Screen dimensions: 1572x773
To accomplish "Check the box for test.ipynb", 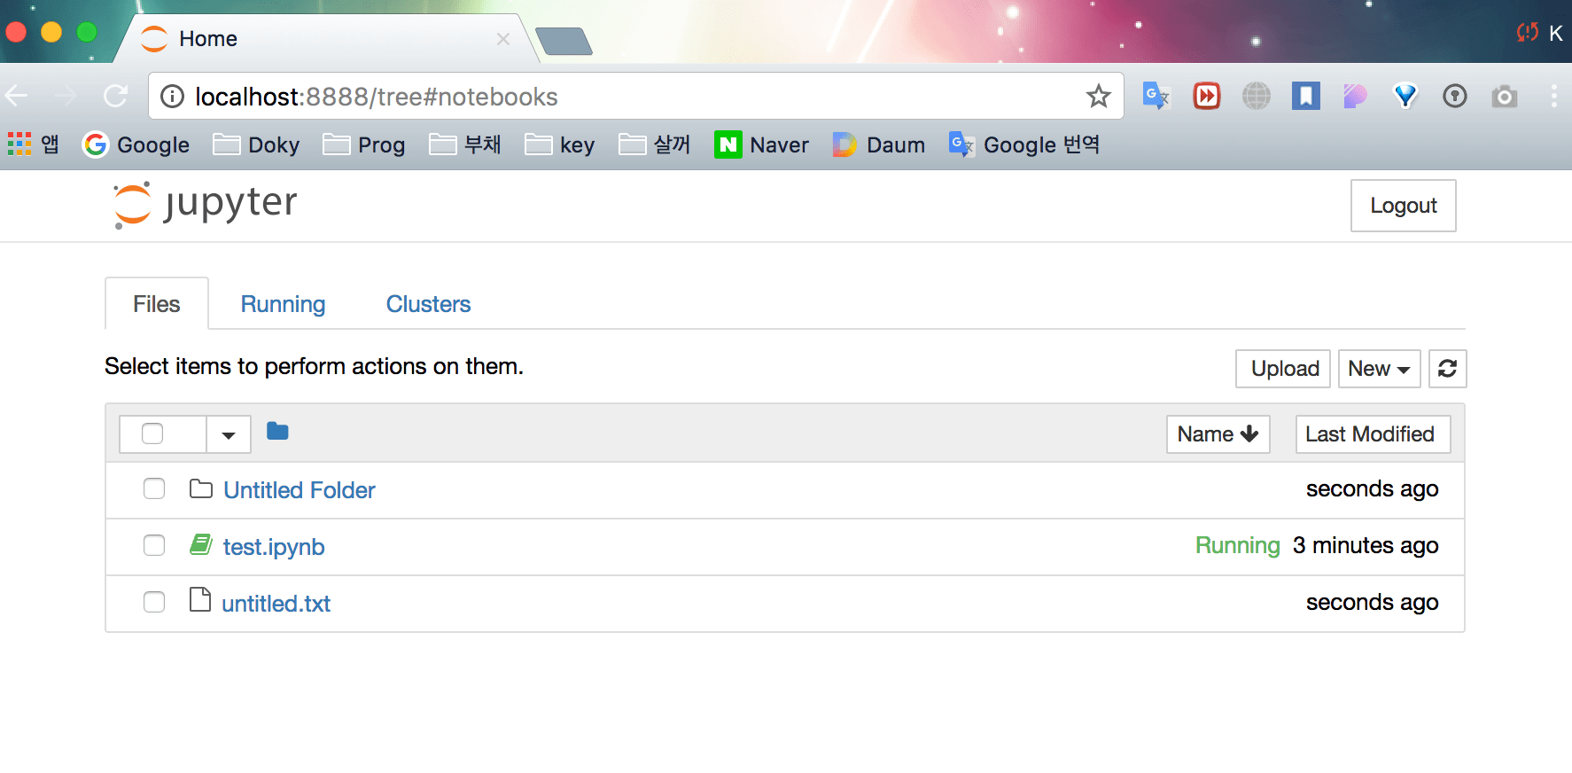I will click(154, 545).
